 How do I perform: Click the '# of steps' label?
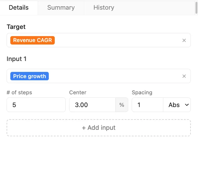19,92
